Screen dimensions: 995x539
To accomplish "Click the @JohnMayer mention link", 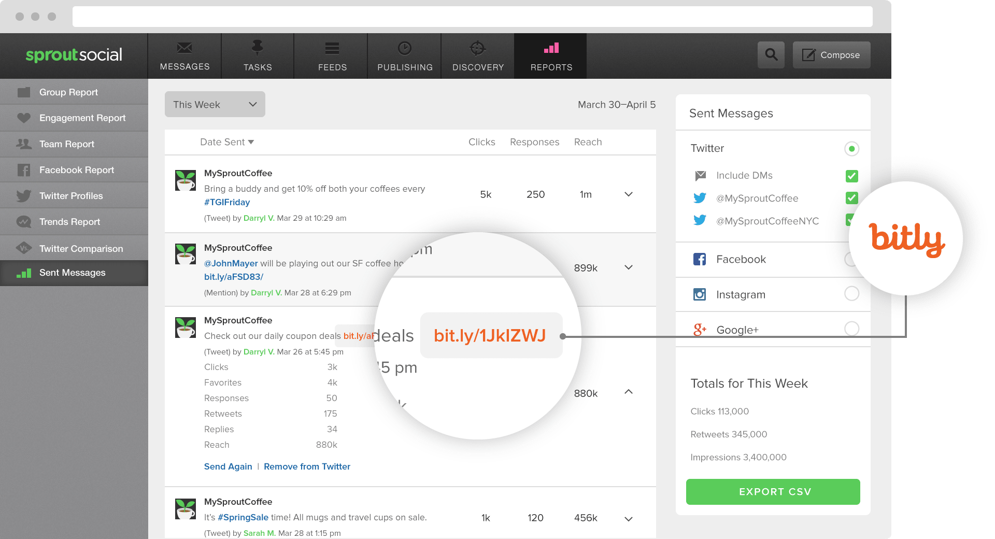I will (231, 263).
